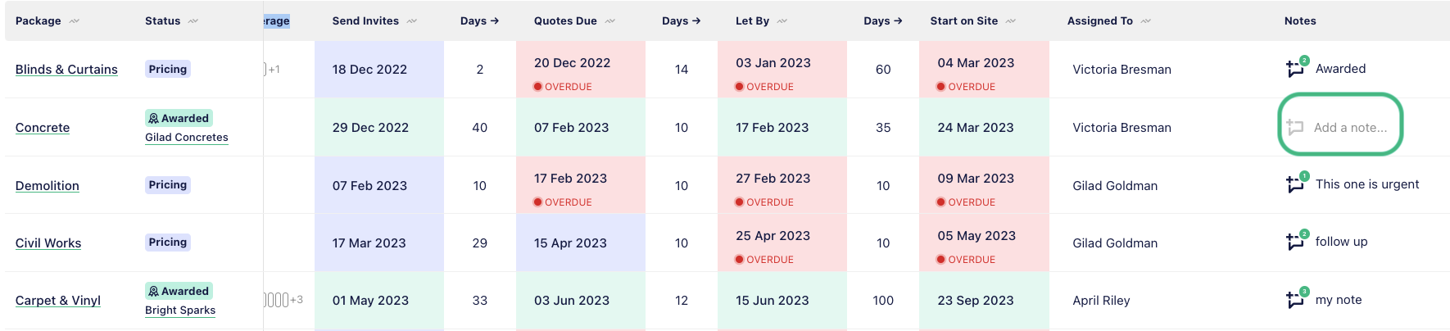This screenshot has width=1450, height=331.
Task: Select the 18 Dec 2022 Send Invites cell
Action: point(379,70)
